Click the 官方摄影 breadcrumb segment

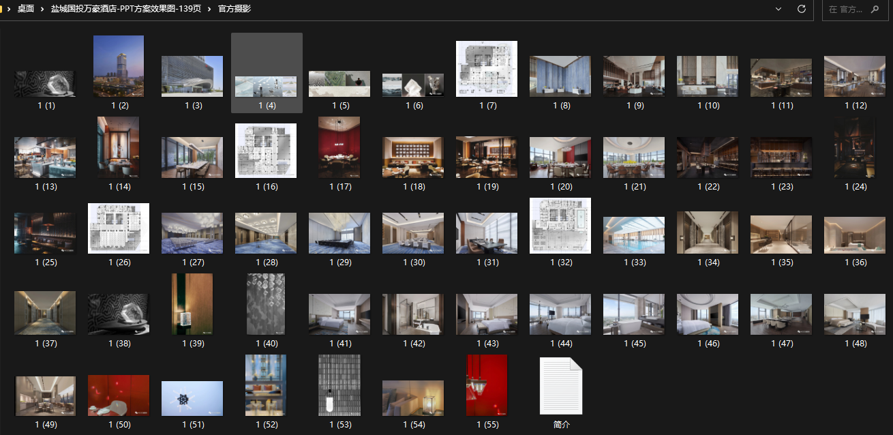[234, 9]
